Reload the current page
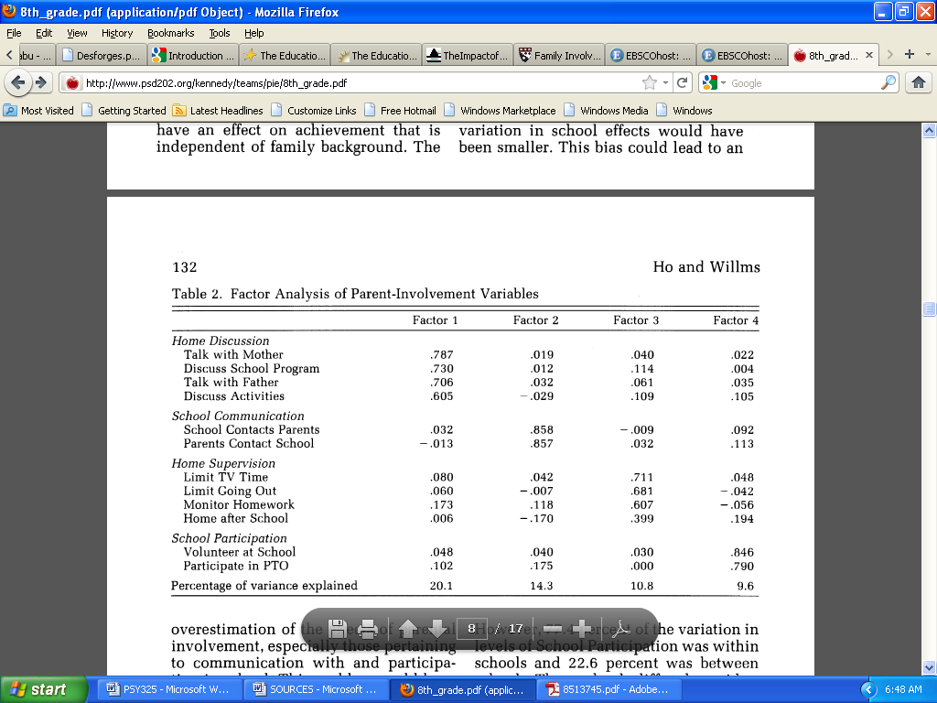The width and height of the screenshot is (937, 703). (683, 82)
